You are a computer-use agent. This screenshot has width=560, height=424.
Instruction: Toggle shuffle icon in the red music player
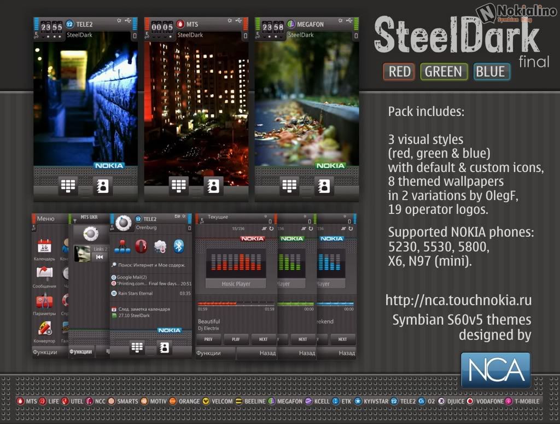coord(264,228)
